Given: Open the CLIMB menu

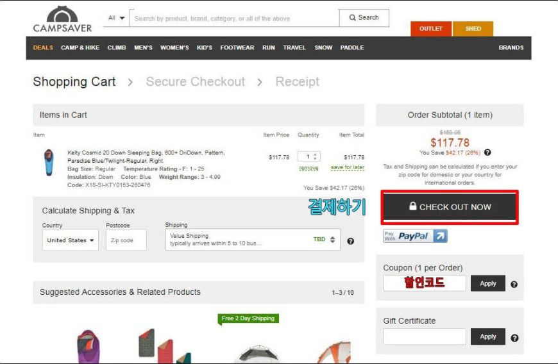Looking at the screenshot, I should [x=117, y=47].
